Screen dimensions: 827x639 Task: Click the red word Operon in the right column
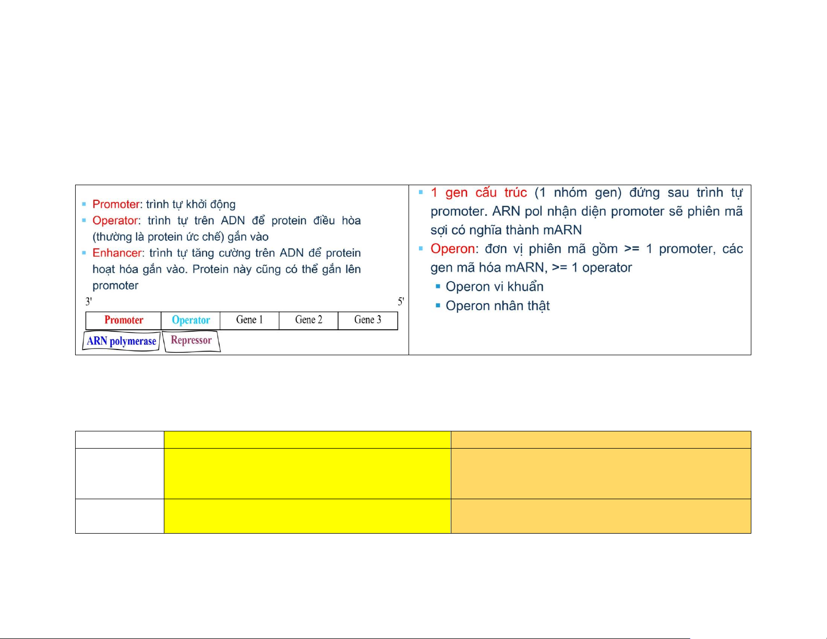pyautogui.click(x=452, y=249)
